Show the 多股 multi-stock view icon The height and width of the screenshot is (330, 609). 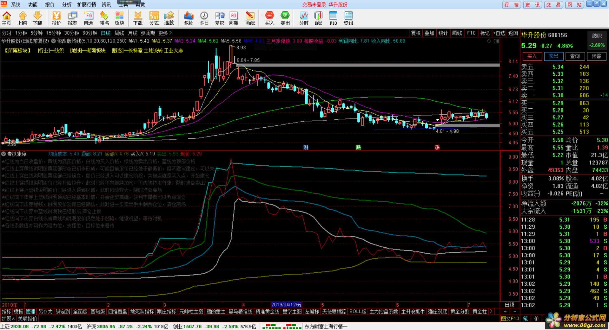coord(188,18)
